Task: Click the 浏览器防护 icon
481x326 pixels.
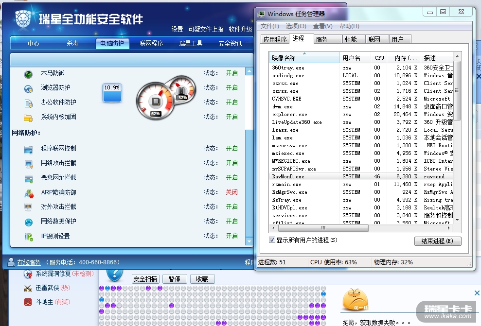Action: (x=28, y=89)
